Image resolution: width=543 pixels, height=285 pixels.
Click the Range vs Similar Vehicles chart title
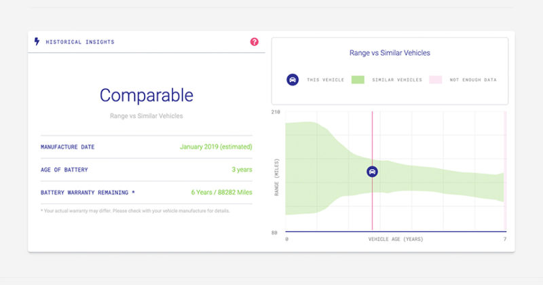coord(390,52)
